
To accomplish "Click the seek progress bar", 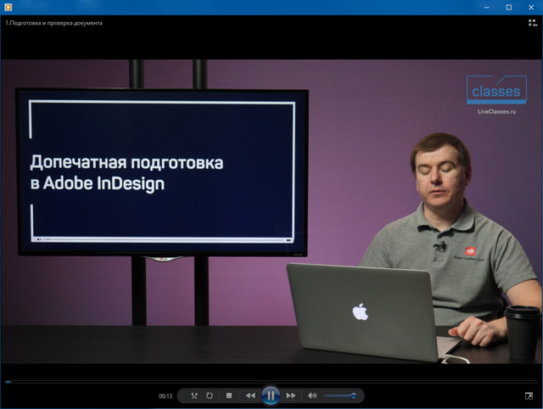I will point(271,382).
